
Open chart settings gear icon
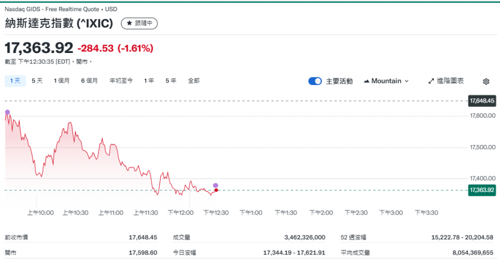486,81
